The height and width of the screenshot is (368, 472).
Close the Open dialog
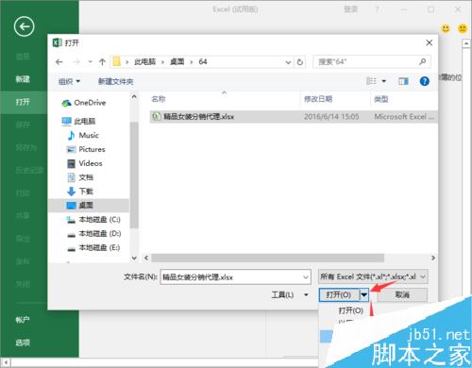click(430, 42)
